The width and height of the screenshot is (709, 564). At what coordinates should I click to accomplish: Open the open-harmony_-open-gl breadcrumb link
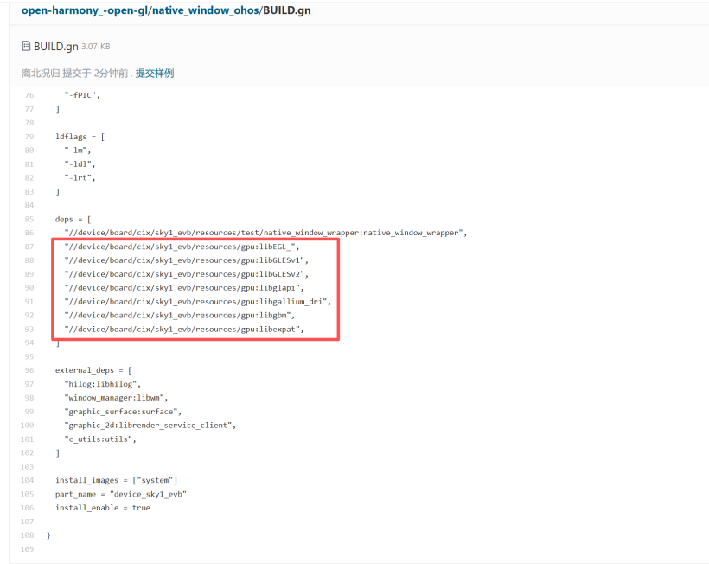85,12
